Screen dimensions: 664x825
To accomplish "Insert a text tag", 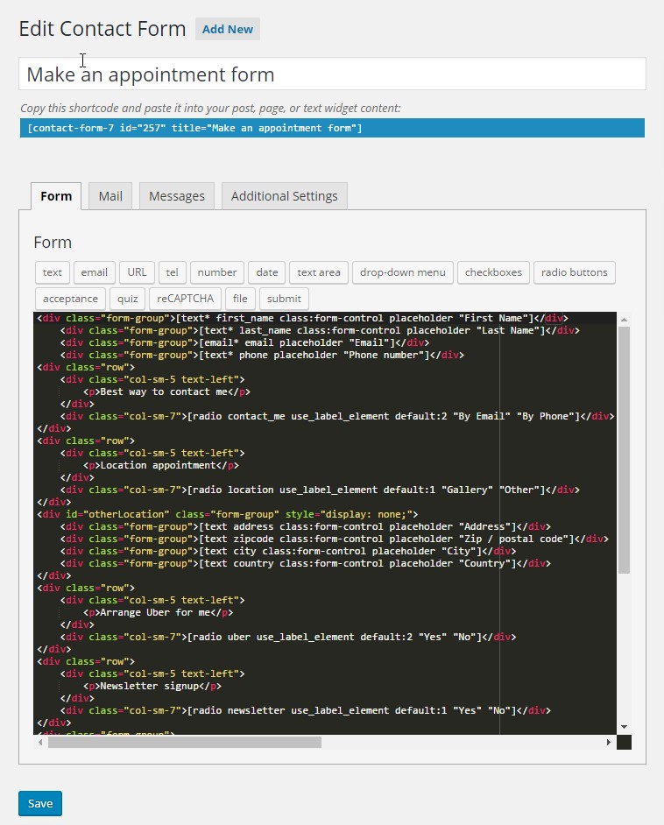I will pyautogui.click(x=52, y=272).
